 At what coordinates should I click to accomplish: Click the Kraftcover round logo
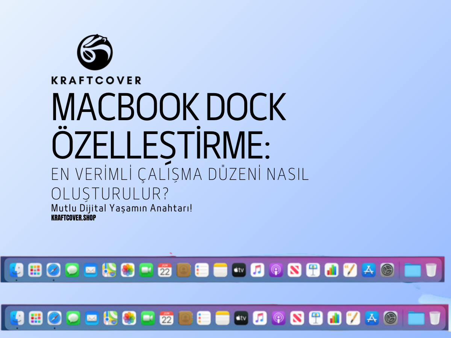pos(95,52)
